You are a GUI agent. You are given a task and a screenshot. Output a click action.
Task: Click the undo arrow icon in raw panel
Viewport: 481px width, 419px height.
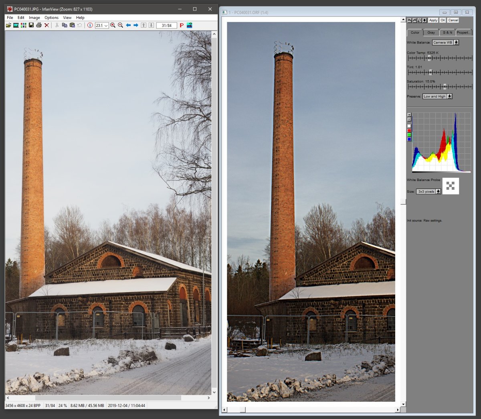410,20
